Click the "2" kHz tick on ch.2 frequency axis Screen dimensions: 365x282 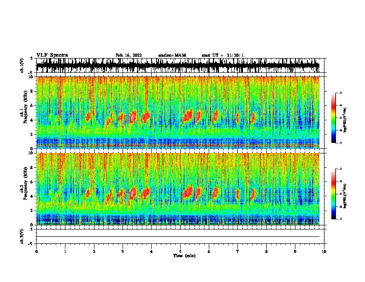coord(32,211)
